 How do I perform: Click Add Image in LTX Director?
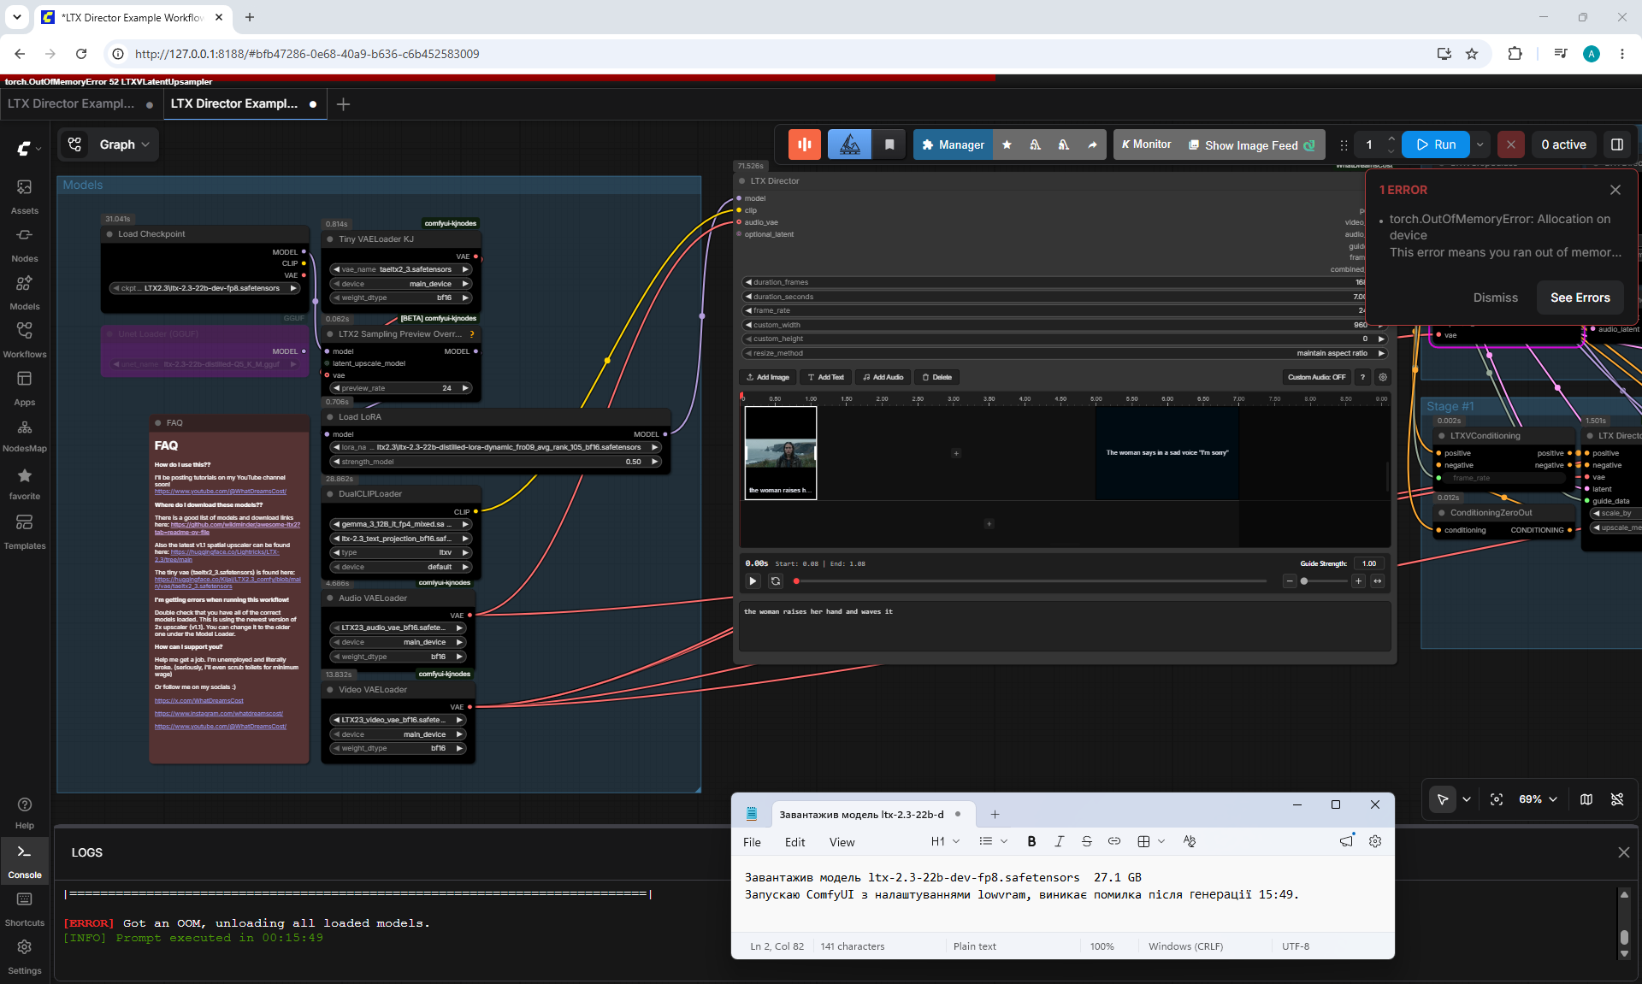(767, 377)
